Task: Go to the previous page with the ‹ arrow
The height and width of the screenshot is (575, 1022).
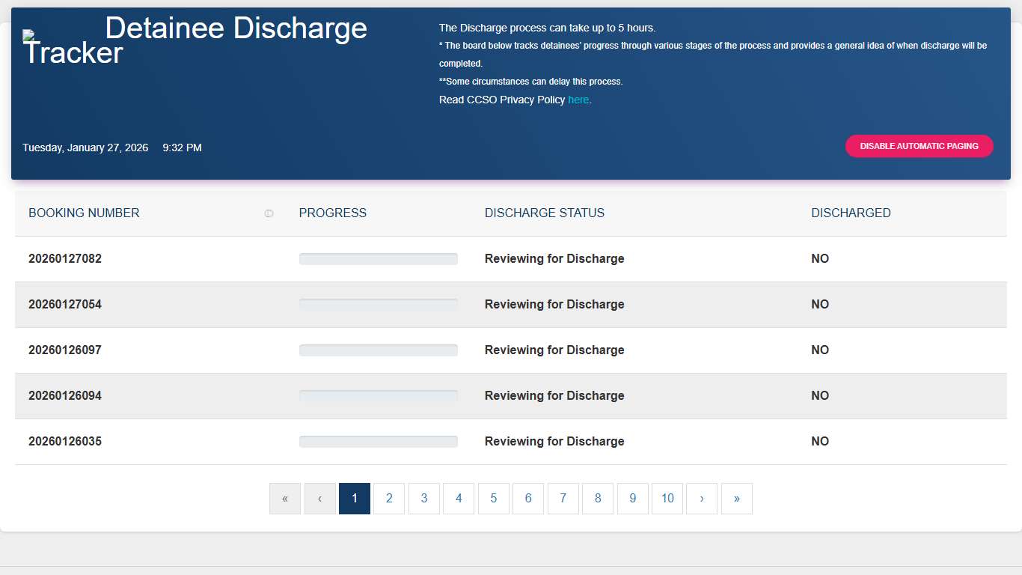Action: pos(319,498)
